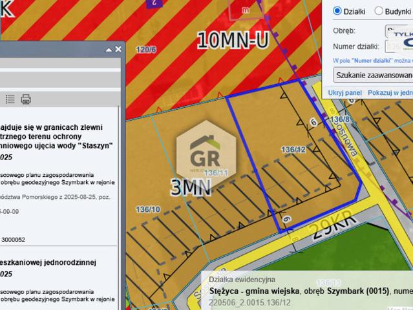
Task: Click parcel label 120/6 on map
Action: (146, 50)
